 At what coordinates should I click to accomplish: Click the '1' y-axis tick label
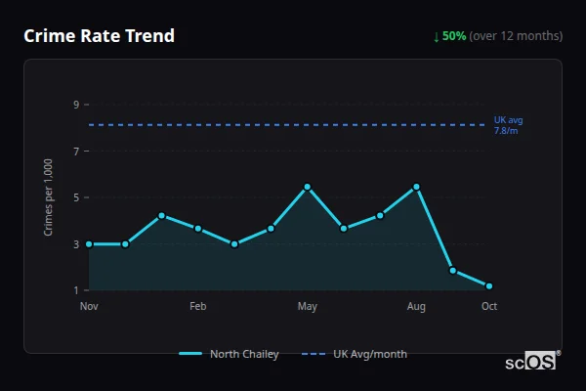(76, 290)
